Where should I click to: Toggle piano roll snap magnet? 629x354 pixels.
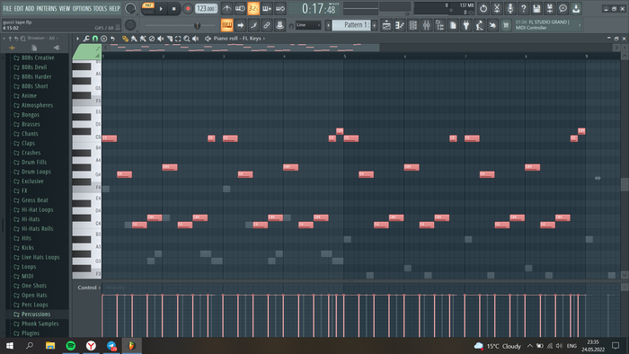point(95,39)
